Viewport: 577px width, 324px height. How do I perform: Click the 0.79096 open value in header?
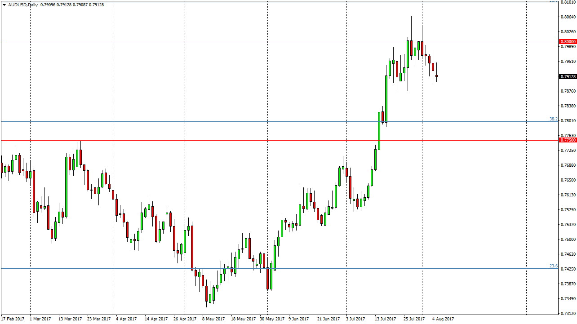click(x=48, y=5)
